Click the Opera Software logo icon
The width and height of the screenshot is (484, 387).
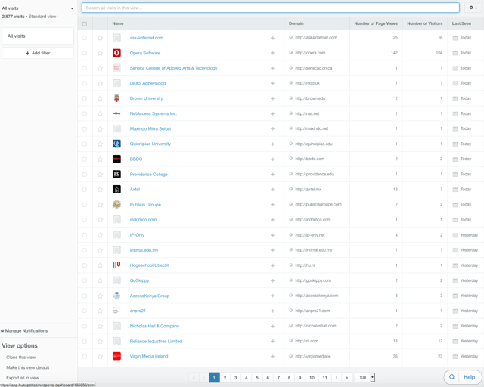pos(116,53)
